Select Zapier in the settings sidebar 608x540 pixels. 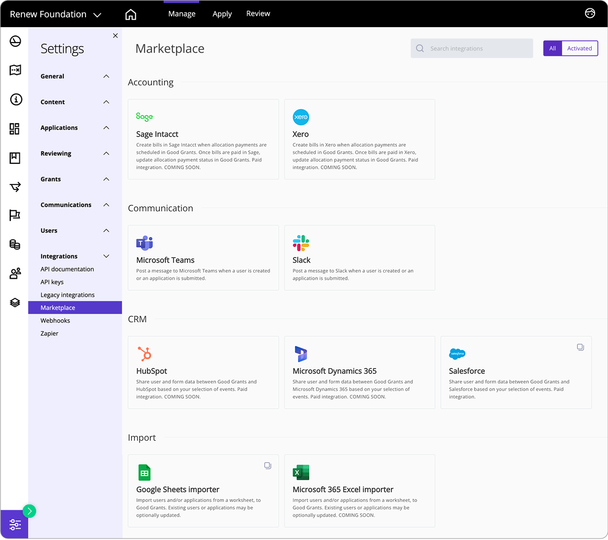(x=49, y=333)
